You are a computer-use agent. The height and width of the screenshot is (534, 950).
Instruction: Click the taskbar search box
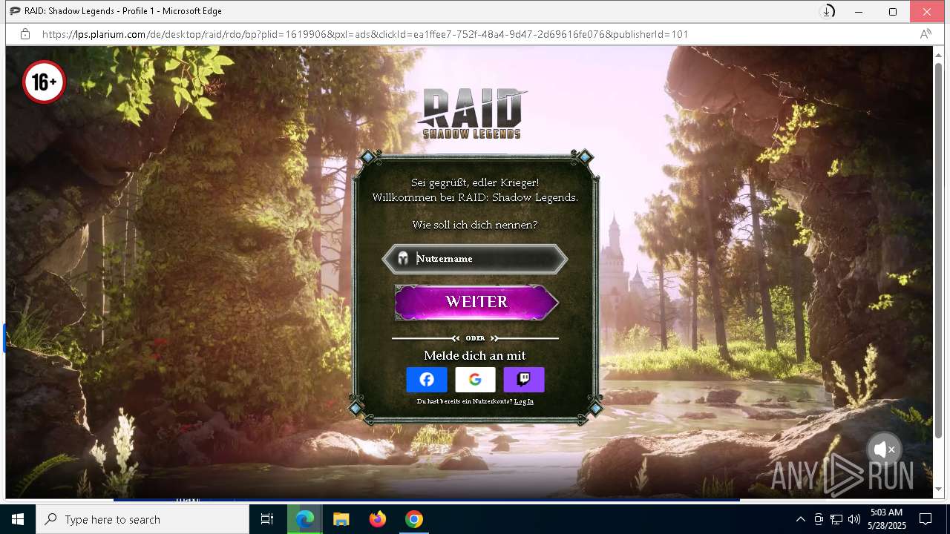click(142, 519)
